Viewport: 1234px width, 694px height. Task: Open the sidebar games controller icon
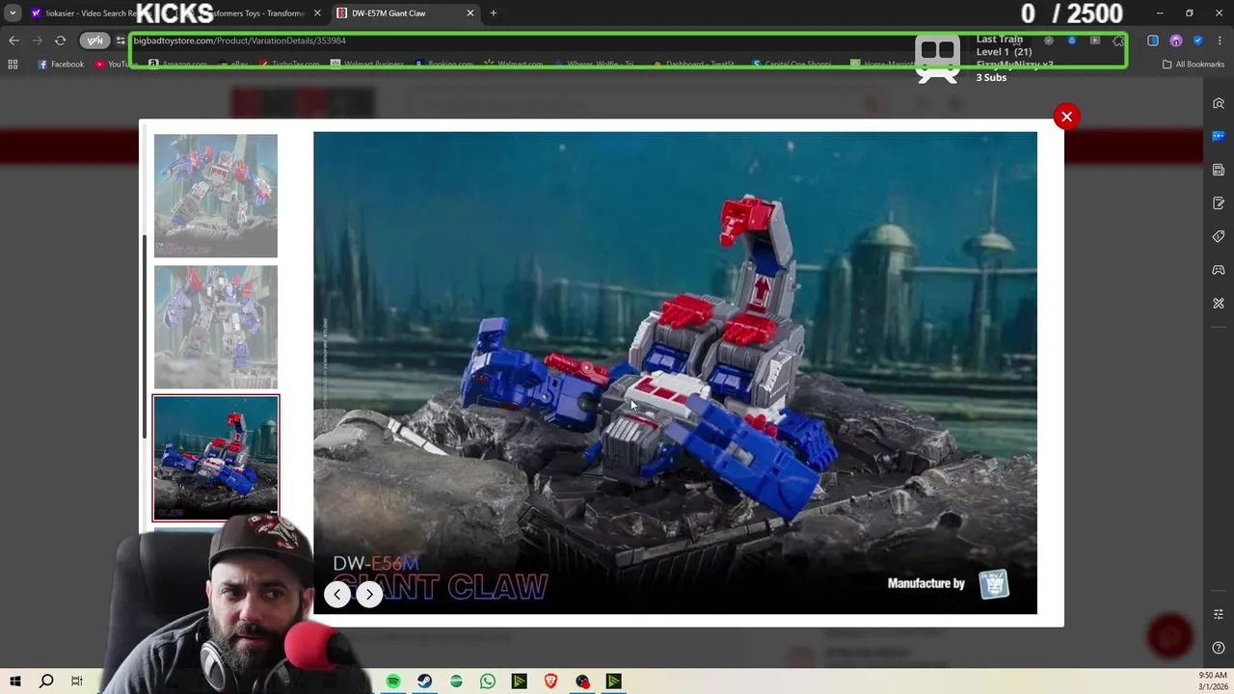pos(1219,270)
